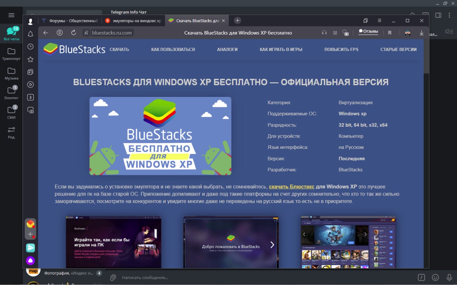Open КАК ИГРАТЬ В ИГРЫ menu item

[281, 50]
